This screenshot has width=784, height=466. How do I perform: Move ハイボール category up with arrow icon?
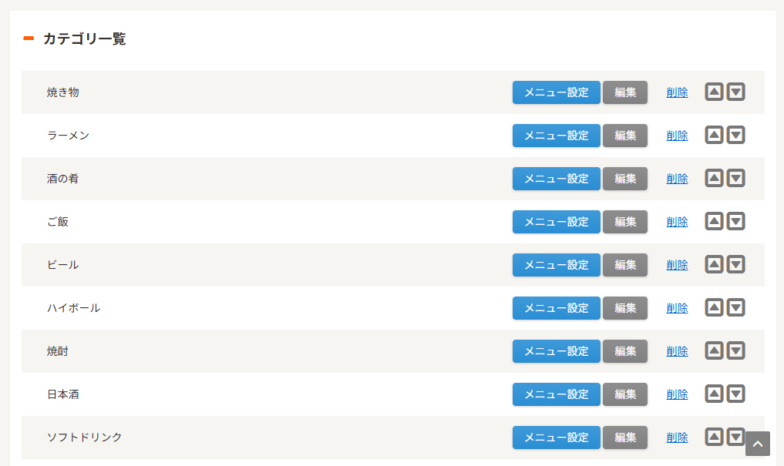click(714, 307)
